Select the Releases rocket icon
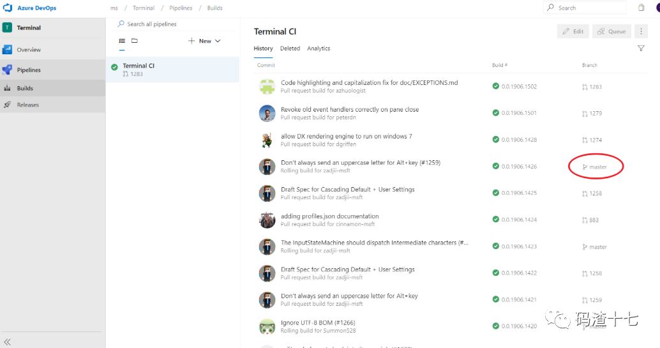This screenshot has height=348, width=660. click(7, 105)
